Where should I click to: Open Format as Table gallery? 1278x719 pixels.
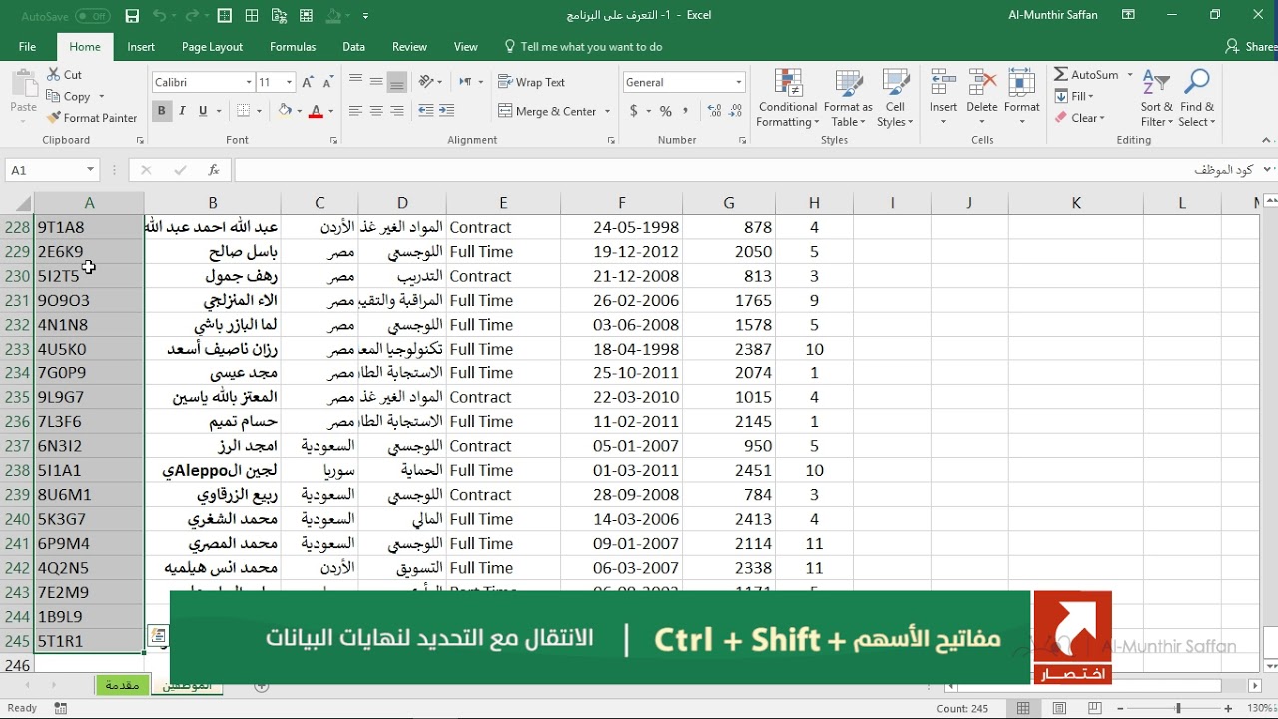pyautogui.click(x=848, y=98)
